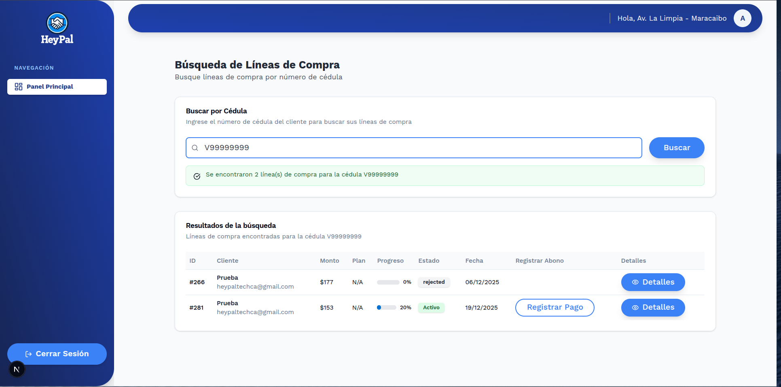Click the Next.js dev tools badge

tap(17, 369)
